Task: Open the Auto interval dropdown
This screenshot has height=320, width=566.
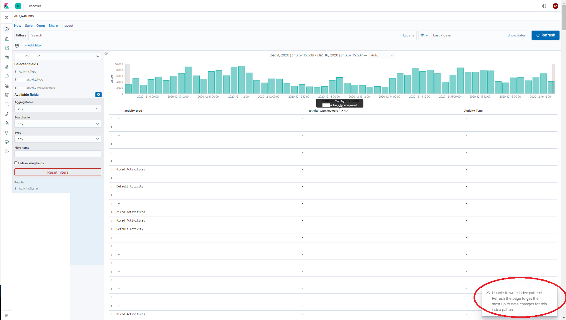Action: (382, 55)
